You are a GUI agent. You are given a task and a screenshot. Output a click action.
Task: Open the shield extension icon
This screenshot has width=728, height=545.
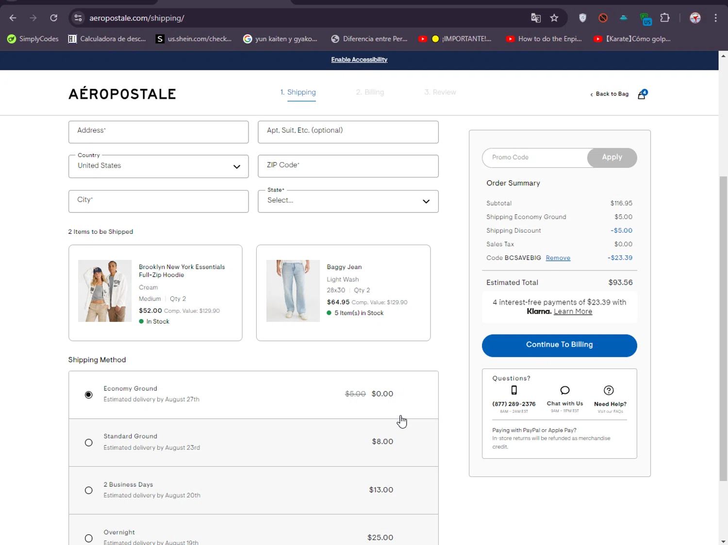pos(582,18)
